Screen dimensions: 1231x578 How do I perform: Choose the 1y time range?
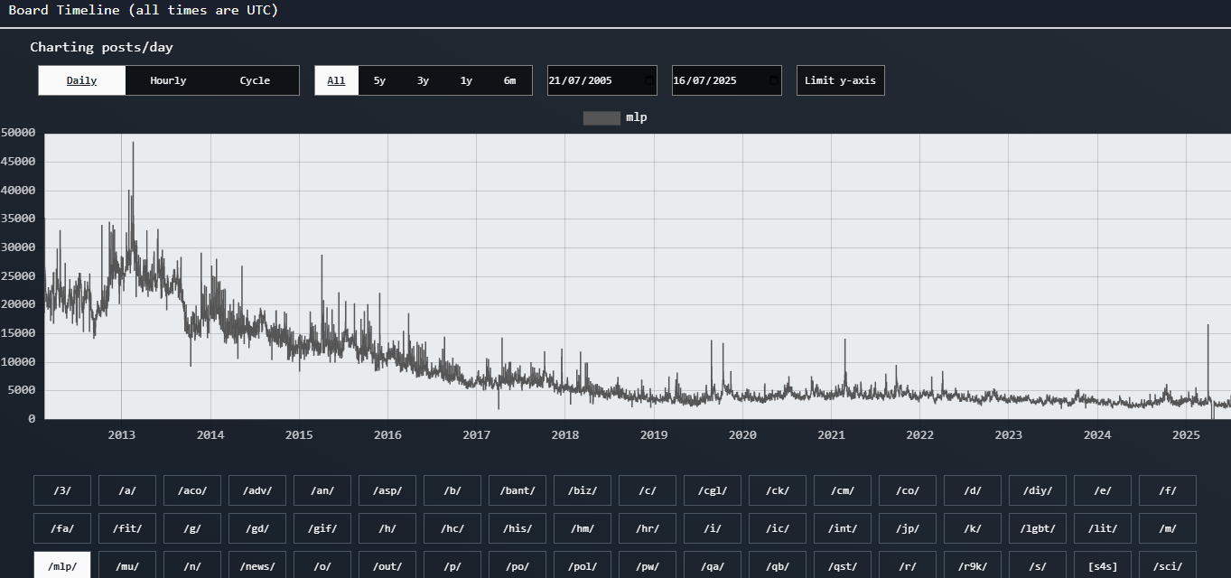466,80
